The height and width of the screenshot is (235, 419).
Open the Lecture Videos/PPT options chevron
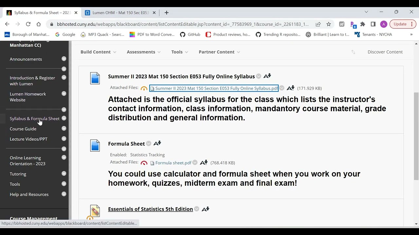coord(64,139)
